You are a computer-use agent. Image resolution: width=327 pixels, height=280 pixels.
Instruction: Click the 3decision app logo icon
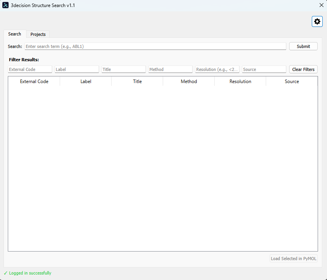(x=5, y=5)
